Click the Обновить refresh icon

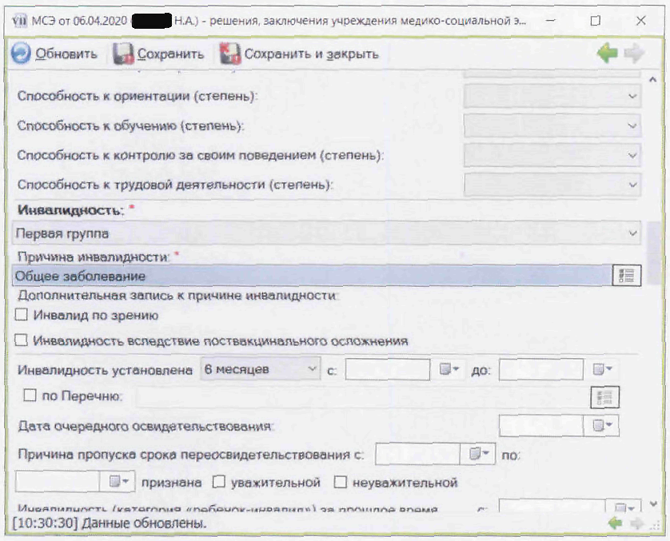pos(22,54)
